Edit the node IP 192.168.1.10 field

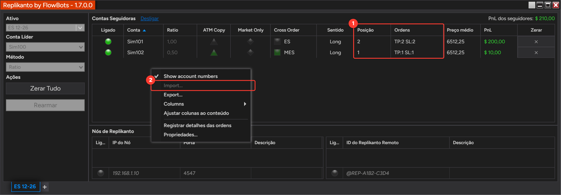144,173
